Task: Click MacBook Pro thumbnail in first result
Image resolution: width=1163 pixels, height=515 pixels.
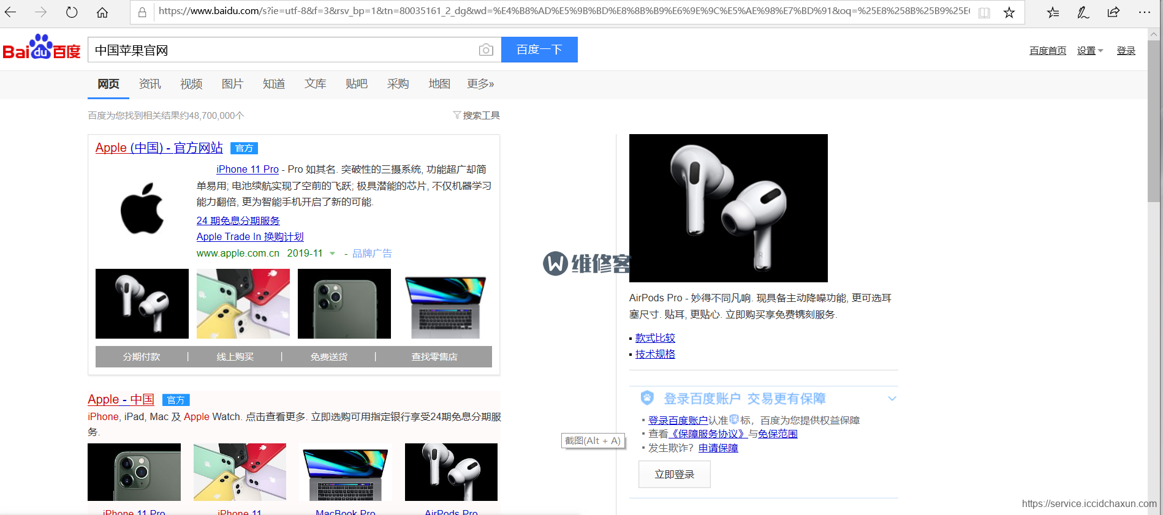Action: click(x=445, y=304)
